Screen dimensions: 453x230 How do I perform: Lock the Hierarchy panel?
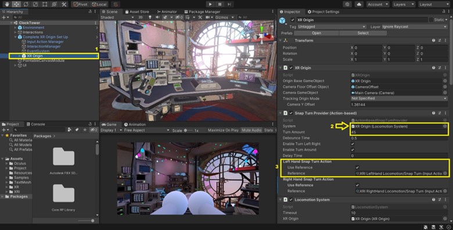coord(90,12)
